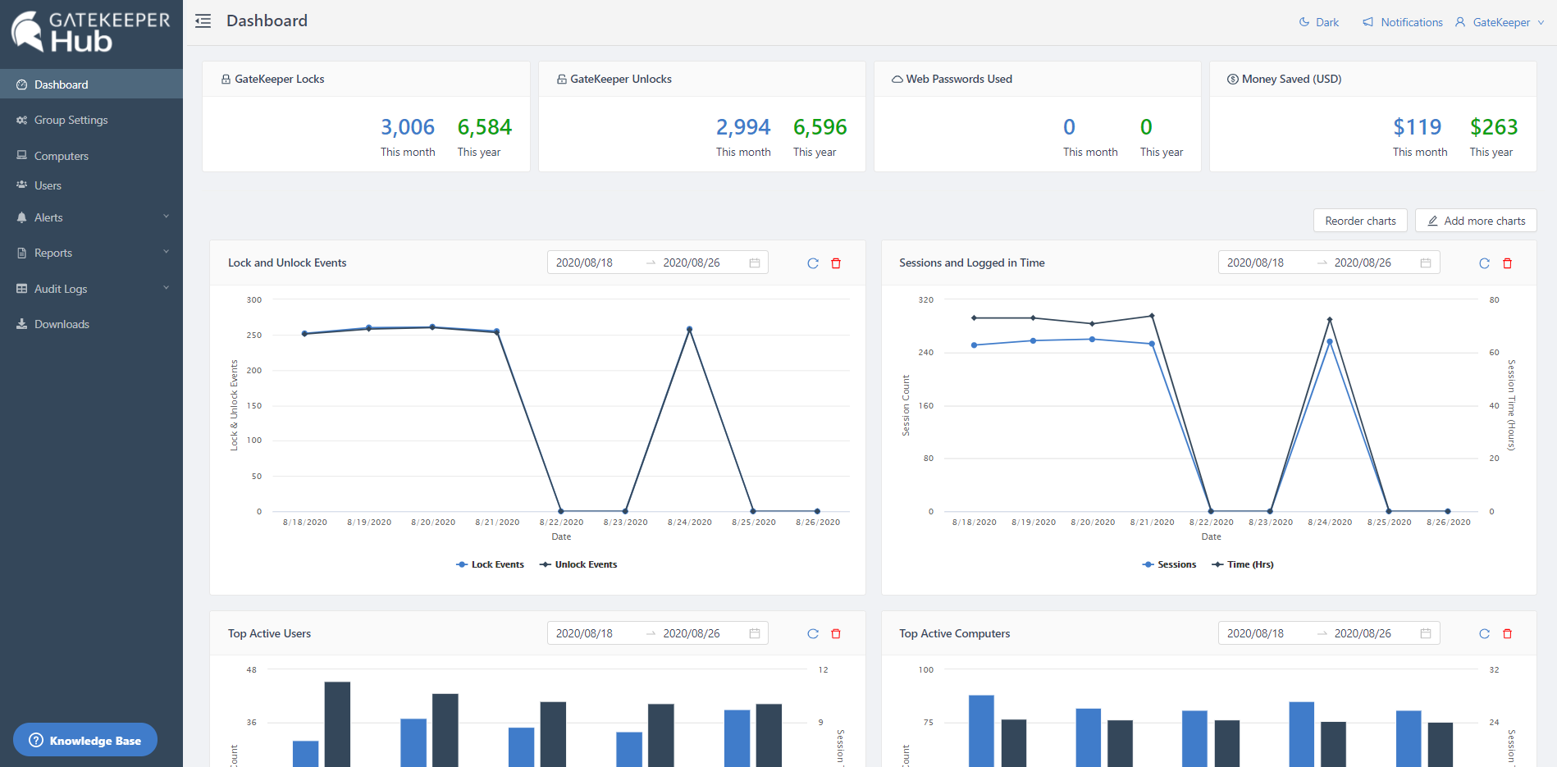Expand the Alerts submenu chevron
The width and height of the screenshot is (1557, 767).
coord(167,217)
